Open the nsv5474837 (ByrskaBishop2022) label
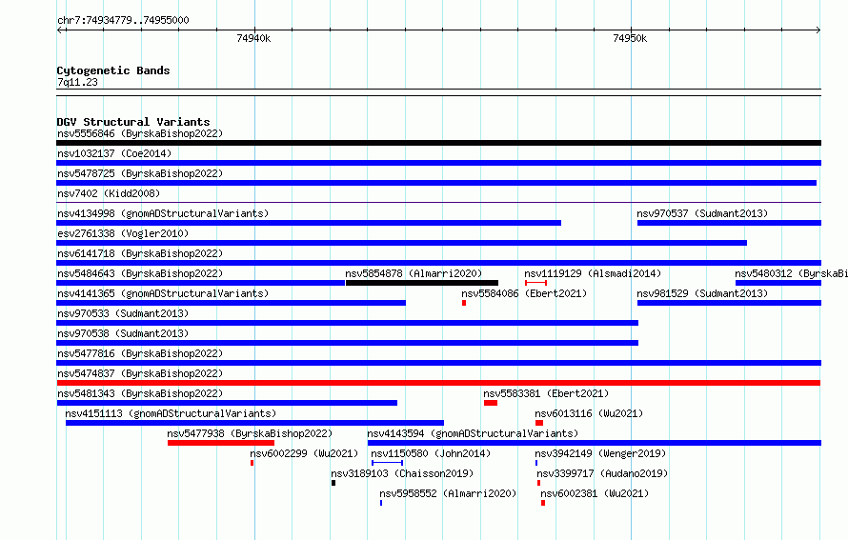Viewport: 848px width, 540px height. pos(140,373)
